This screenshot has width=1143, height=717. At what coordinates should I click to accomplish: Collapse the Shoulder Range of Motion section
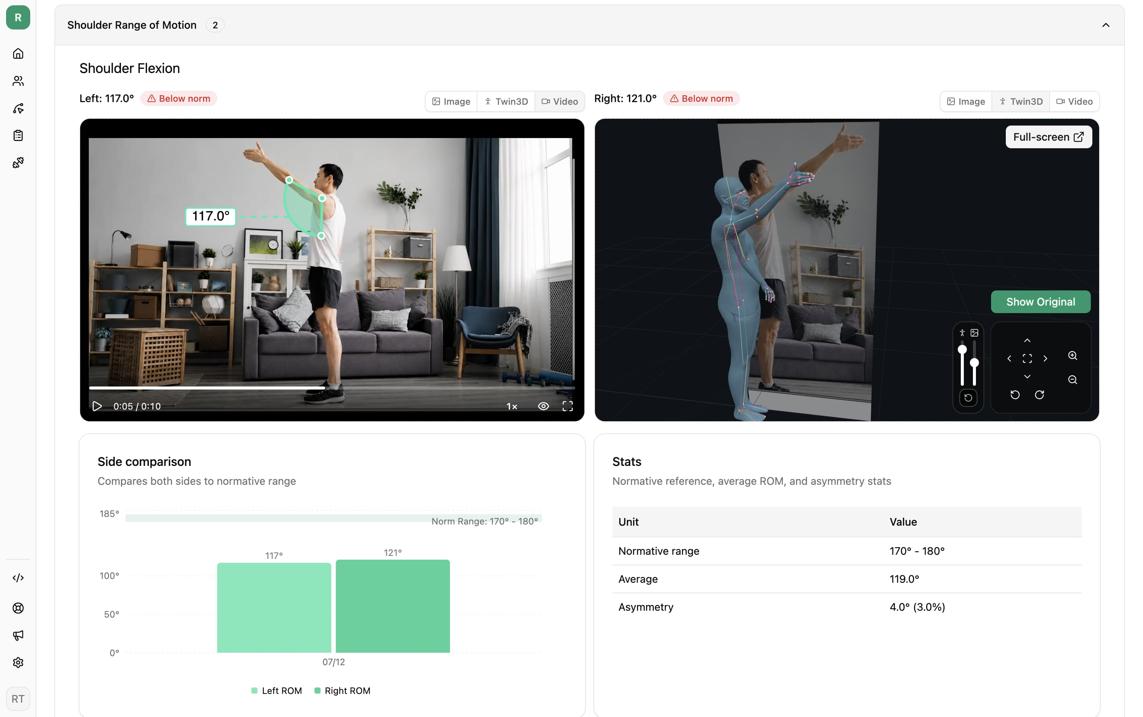pyautogui.click(x=1106, y=25)
